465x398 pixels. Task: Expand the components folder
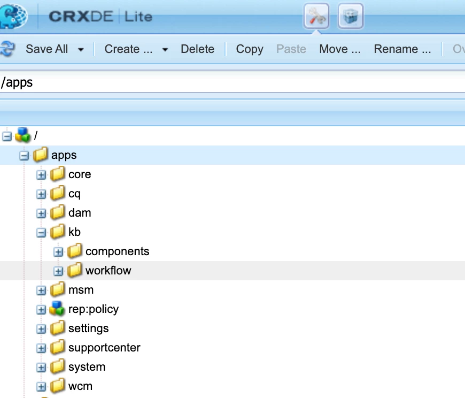tap(58, 252)
